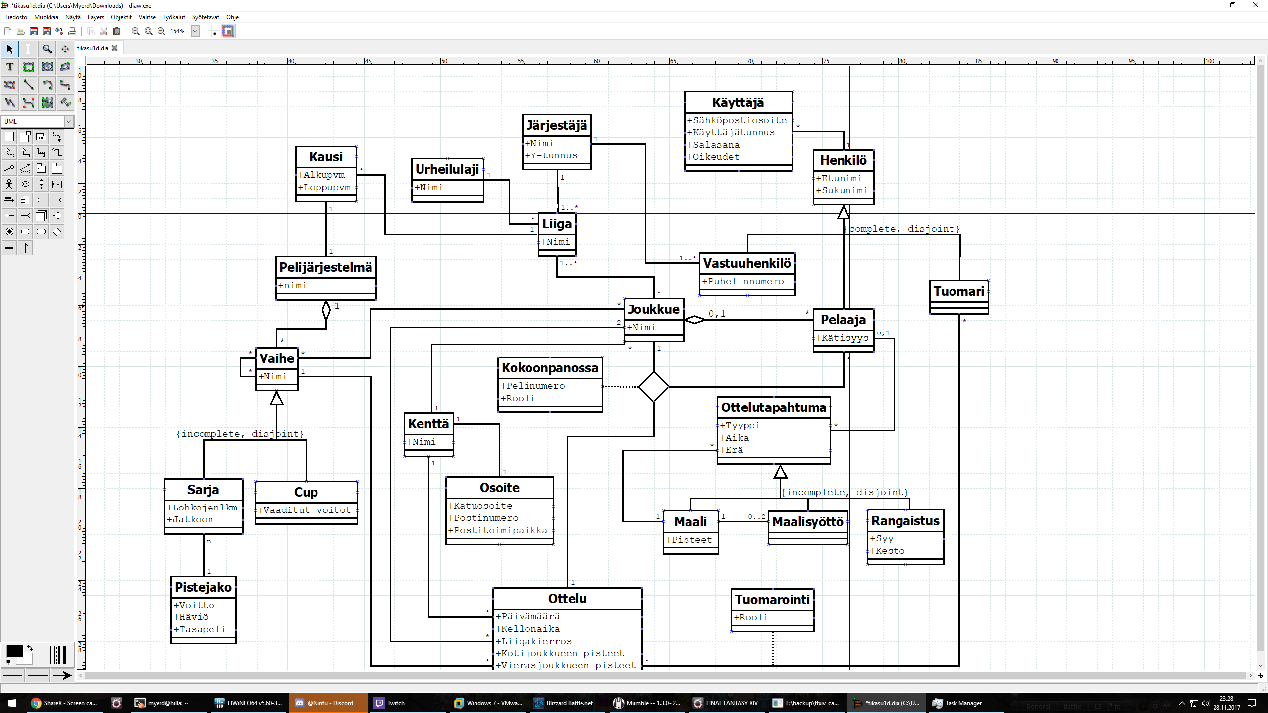This screenshot has width=1268, height=713.
Task: Select the UML Note shape
Action: click(x=41, y=137)
